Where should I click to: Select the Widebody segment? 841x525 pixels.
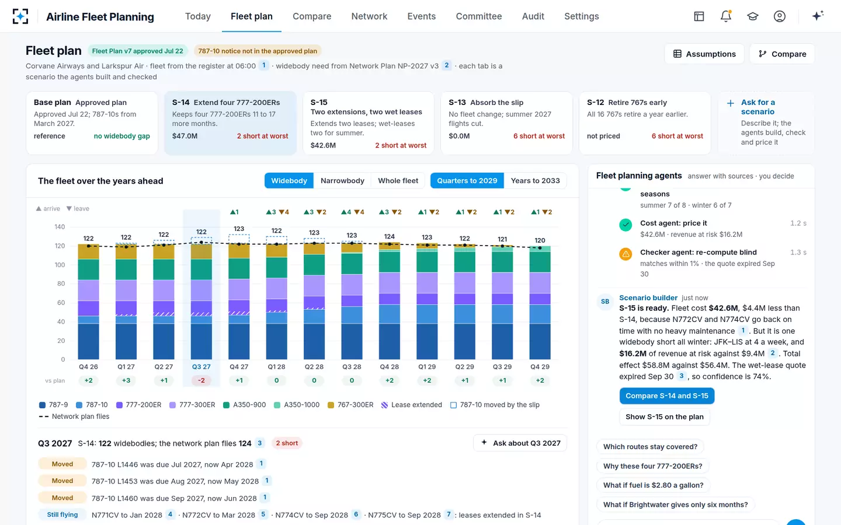[x=289, y=181]
